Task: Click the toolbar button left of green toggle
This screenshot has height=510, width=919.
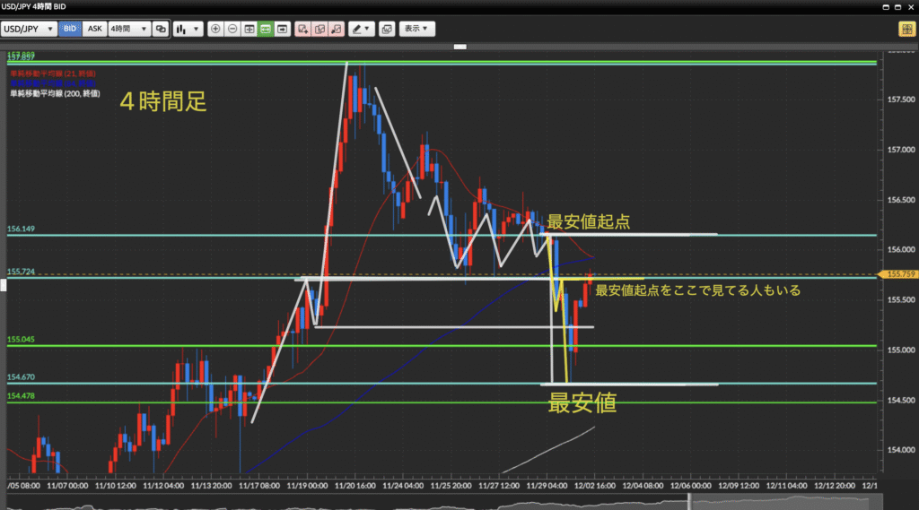Action: [x=249, y=29]
